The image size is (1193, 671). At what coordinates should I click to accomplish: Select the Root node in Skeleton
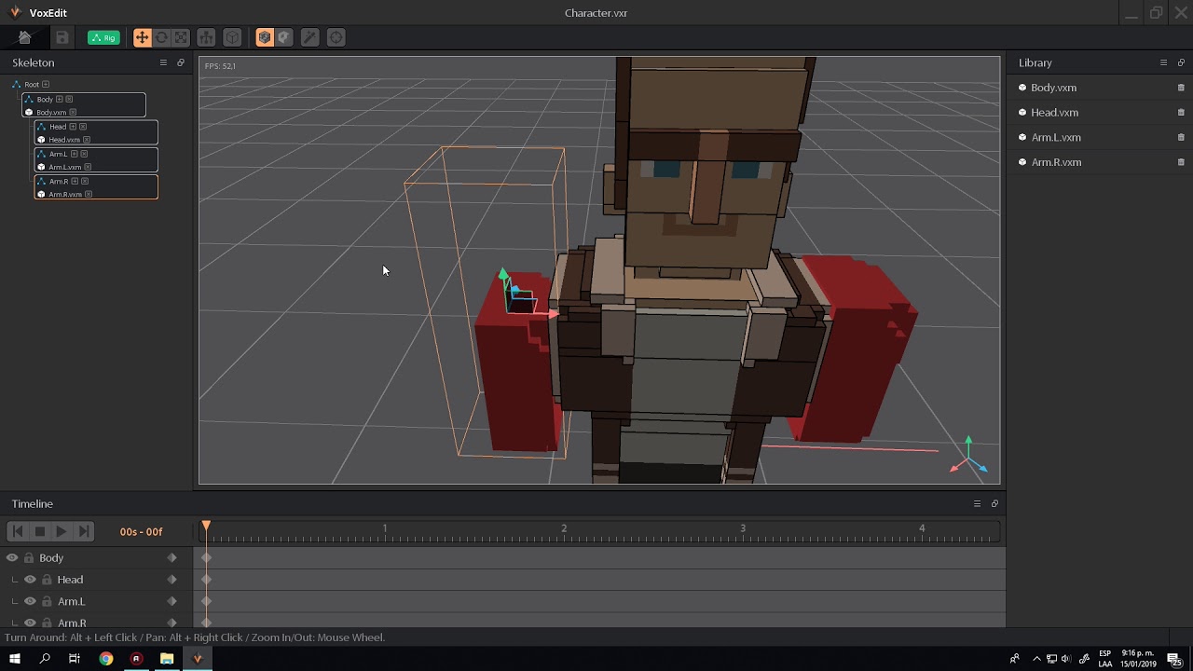point(32,85)
